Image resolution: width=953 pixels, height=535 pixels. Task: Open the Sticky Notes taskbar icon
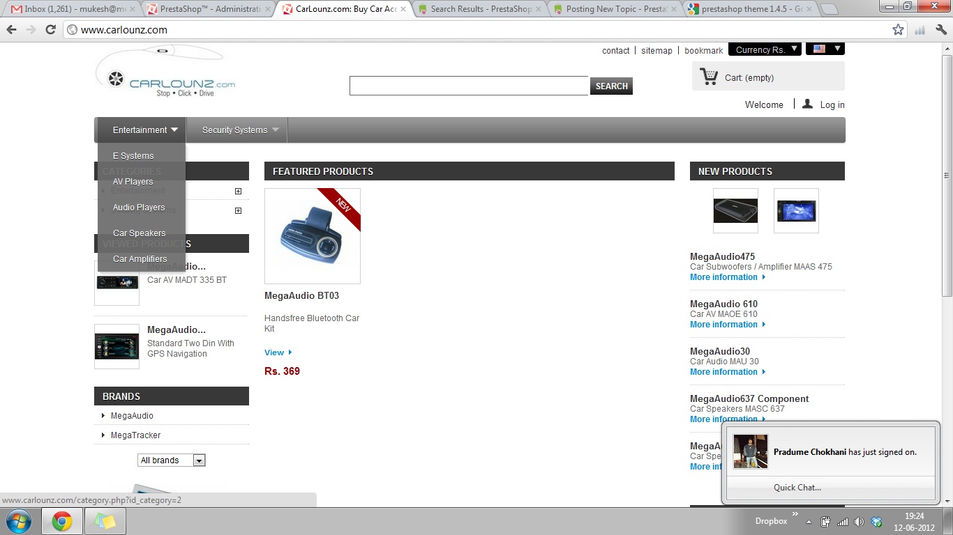(105, 521)
